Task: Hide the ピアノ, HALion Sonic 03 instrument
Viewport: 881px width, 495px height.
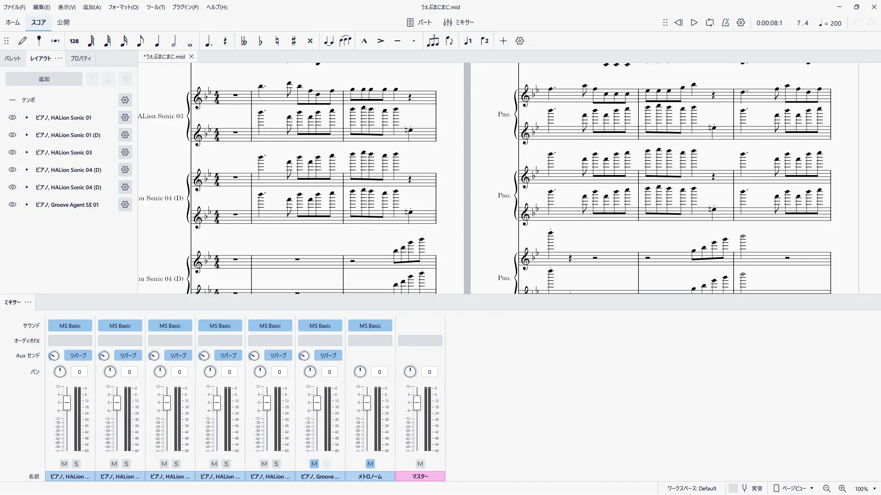Action: [12, 153]
